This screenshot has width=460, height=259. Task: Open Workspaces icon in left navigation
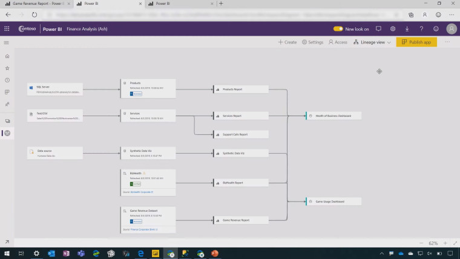tap(7, 121)
